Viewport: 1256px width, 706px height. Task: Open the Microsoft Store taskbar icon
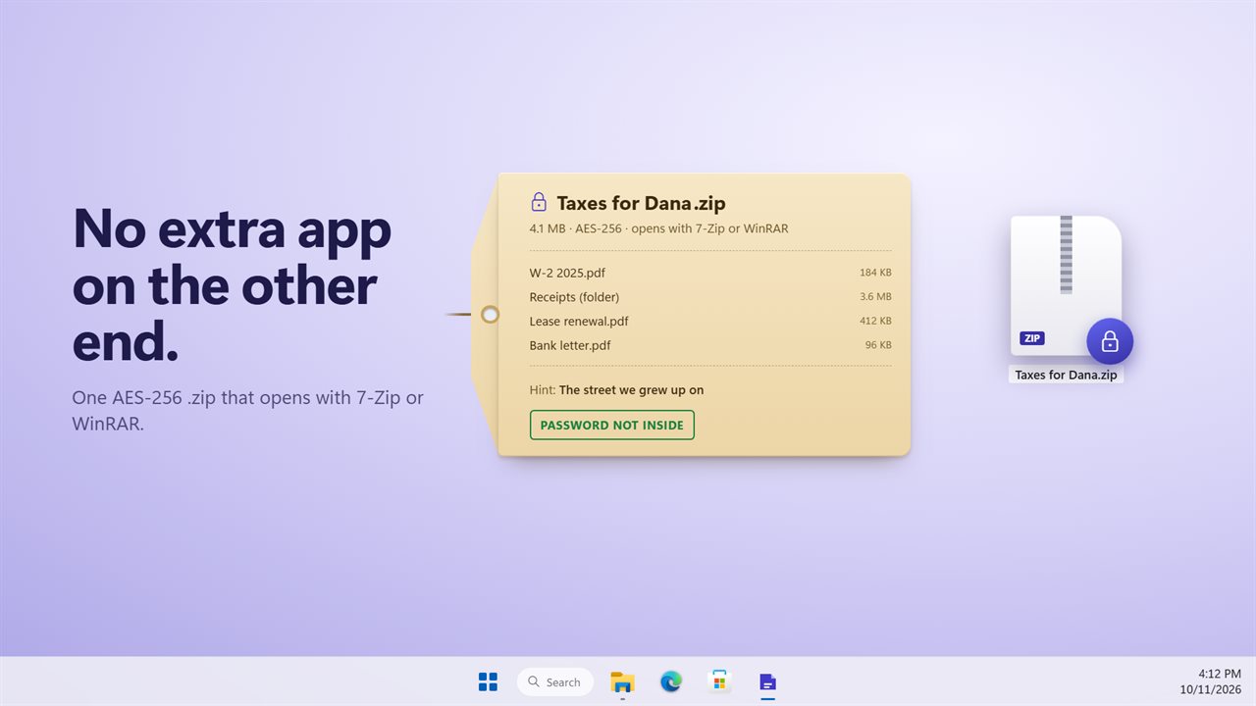pos(719,681)
